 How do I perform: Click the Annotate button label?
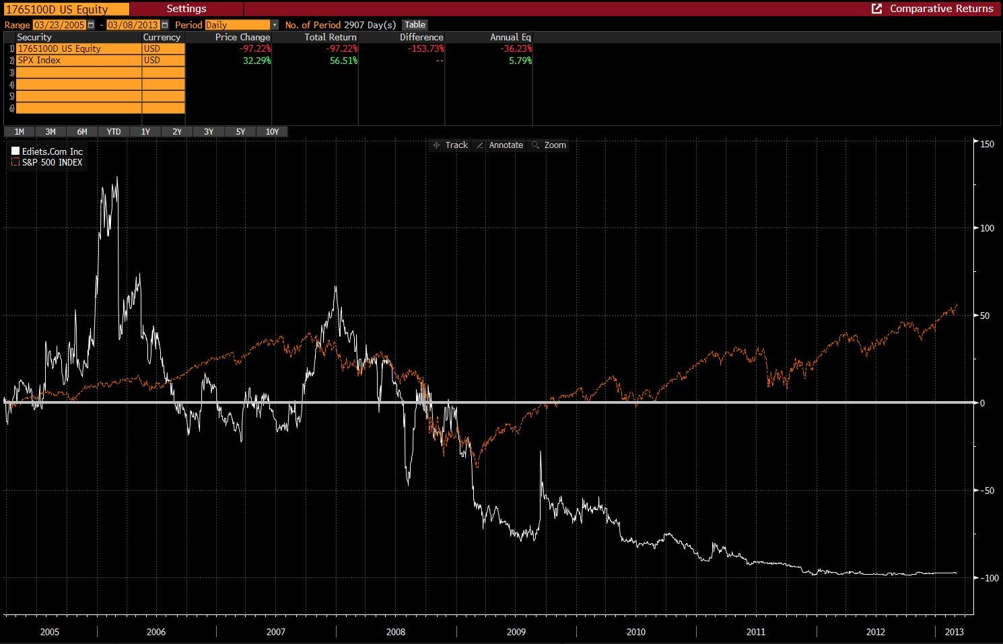(506, 145)
